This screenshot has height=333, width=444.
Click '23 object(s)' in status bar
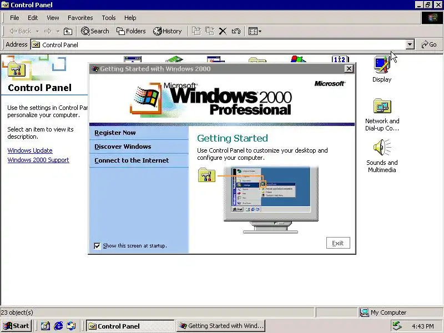pyautogui.click(x=17, y=312)
